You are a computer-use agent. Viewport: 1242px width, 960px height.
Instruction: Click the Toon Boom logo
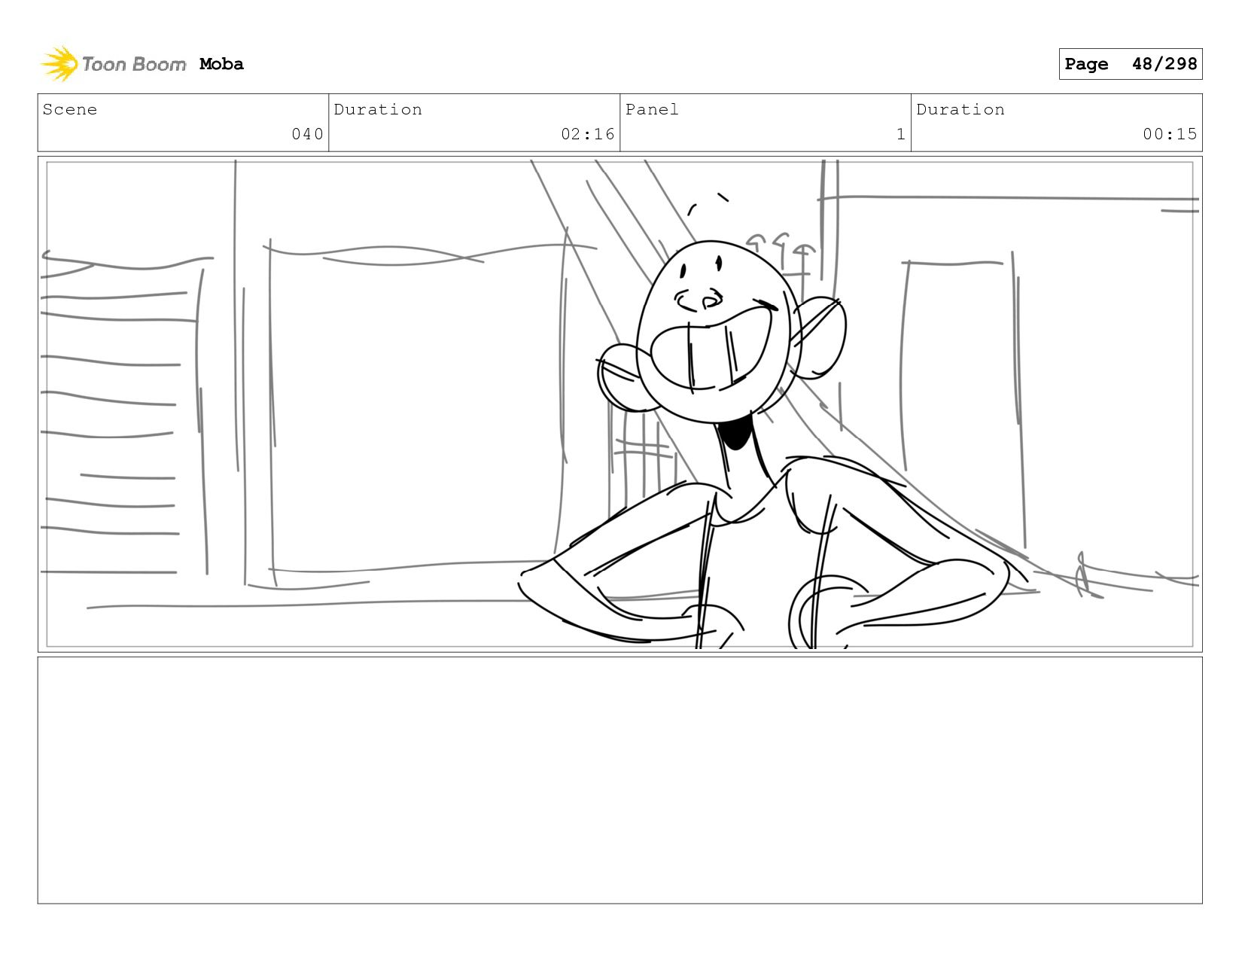click(113, 64)
